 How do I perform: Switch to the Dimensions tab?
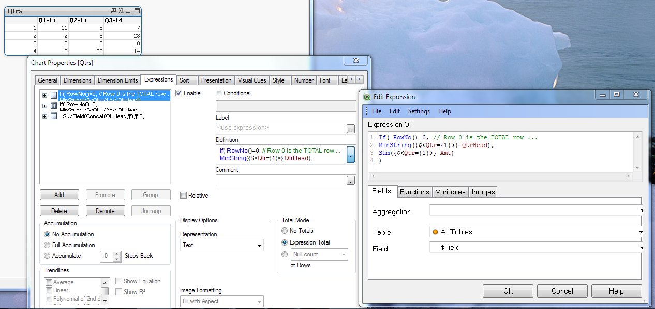pyautogui.click(x=77, y=80)
